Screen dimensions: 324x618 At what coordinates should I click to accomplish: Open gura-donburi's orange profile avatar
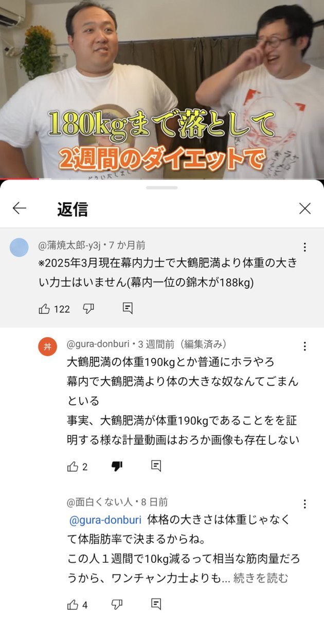tap(48, 346)
